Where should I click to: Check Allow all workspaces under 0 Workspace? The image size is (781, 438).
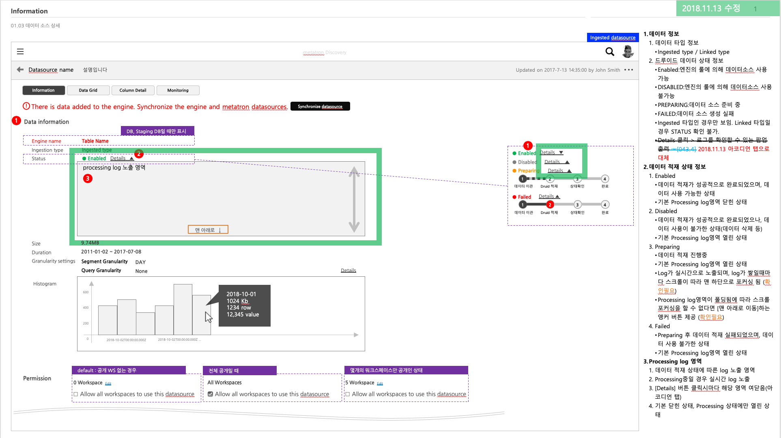click(75, 393)
